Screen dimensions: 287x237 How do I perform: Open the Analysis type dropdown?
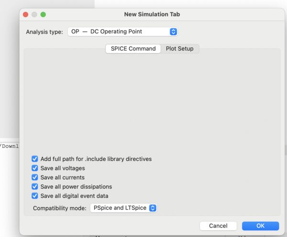click(122, 32)
